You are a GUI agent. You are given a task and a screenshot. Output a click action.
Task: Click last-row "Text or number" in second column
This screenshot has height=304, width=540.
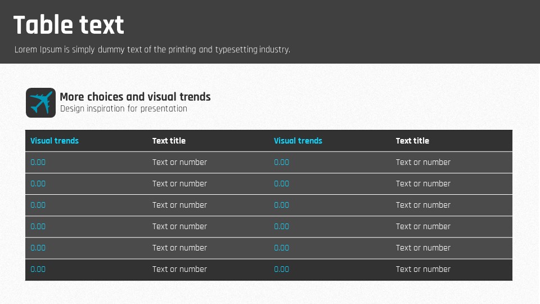[x=179, y=269]
